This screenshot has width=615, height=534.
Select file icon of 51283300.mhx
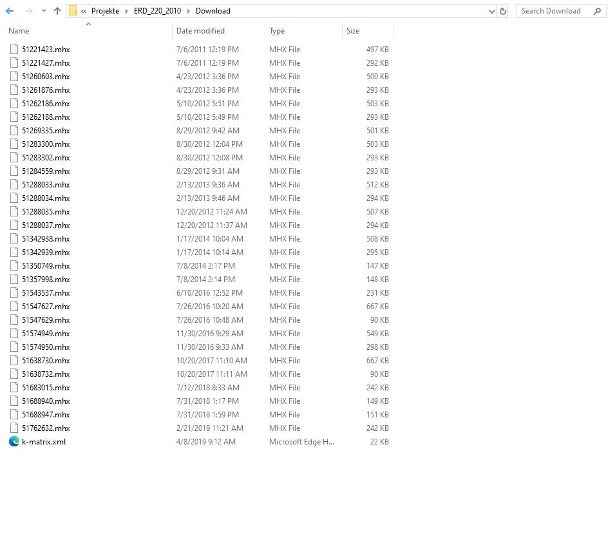tap(14, 144)
